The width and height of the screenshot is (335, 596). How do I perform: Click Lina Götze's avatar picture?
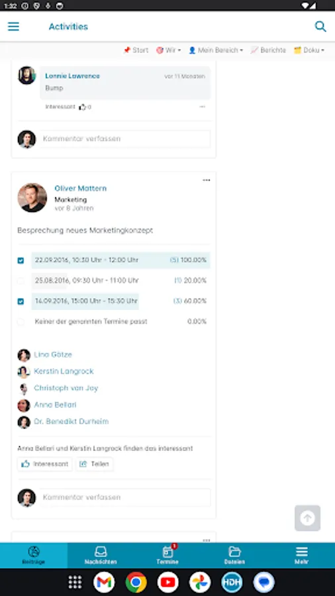[24, 355]
